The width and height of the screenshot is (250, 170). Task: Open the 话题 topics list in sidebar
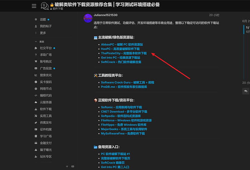[42, 20]
